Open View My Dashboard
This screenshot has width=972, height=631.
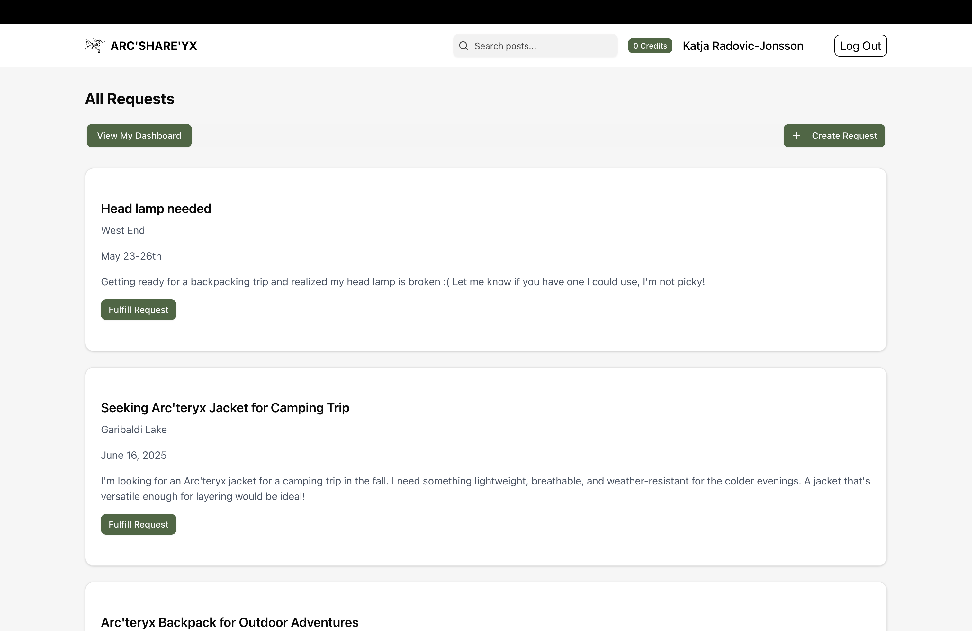tap(139, 136)
